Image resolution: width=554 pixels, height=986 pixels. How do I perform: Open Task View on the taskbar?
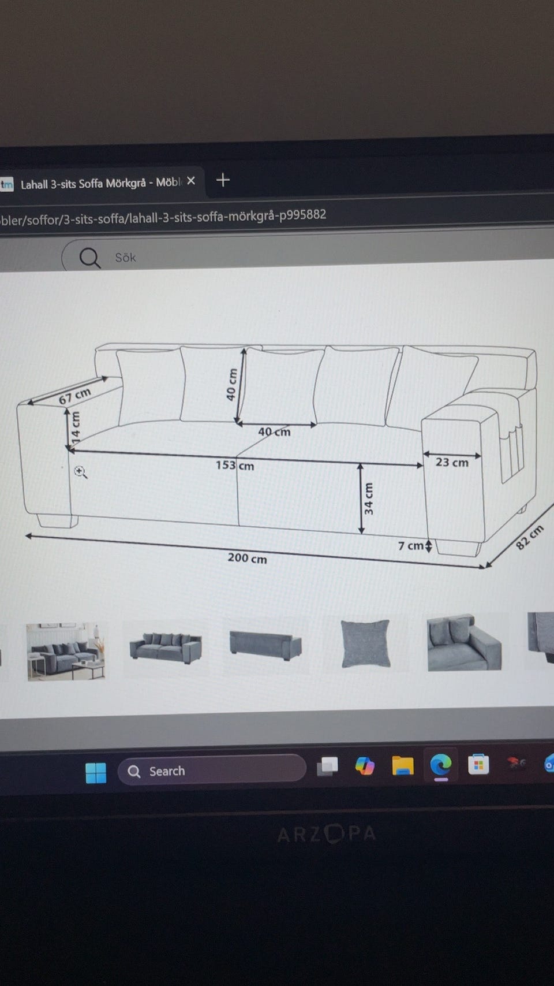tap(327, 766)
